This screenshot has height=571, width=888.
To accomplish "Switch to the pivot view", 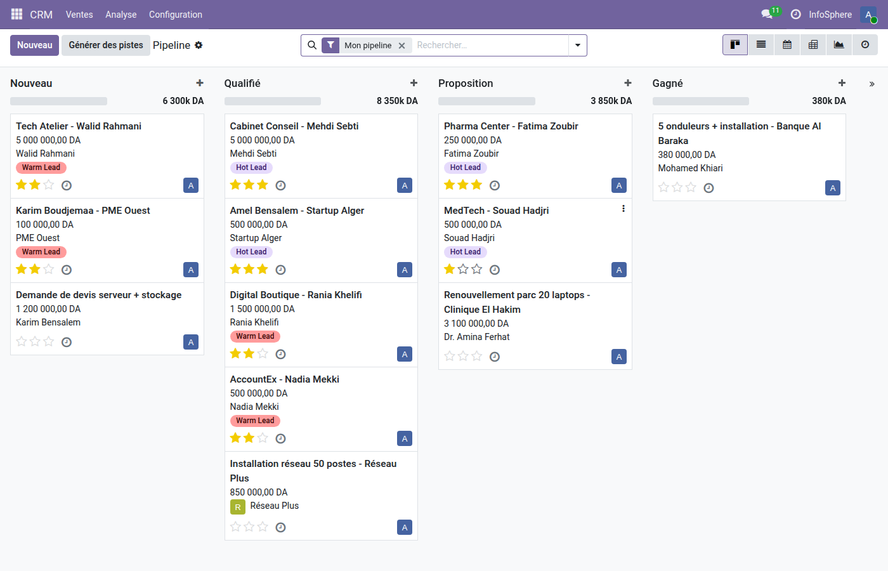I will [813, 45].
